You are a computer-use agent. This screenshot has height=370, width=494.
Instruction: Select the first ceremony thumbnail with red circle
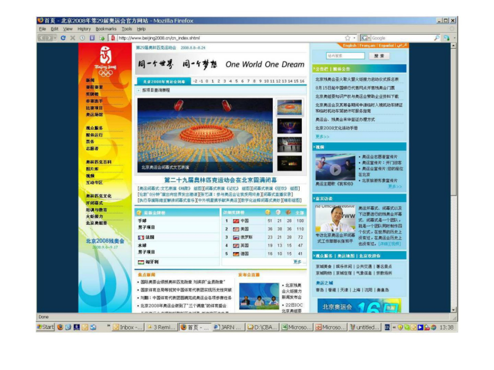coord(289,107)
